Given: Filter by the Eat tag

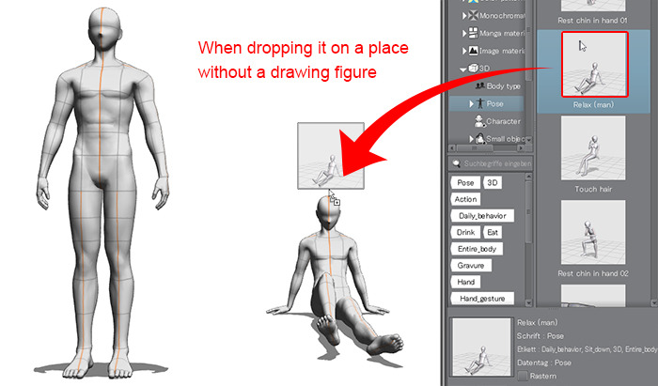Looking at the screenshot, I should tap(493, 232).
